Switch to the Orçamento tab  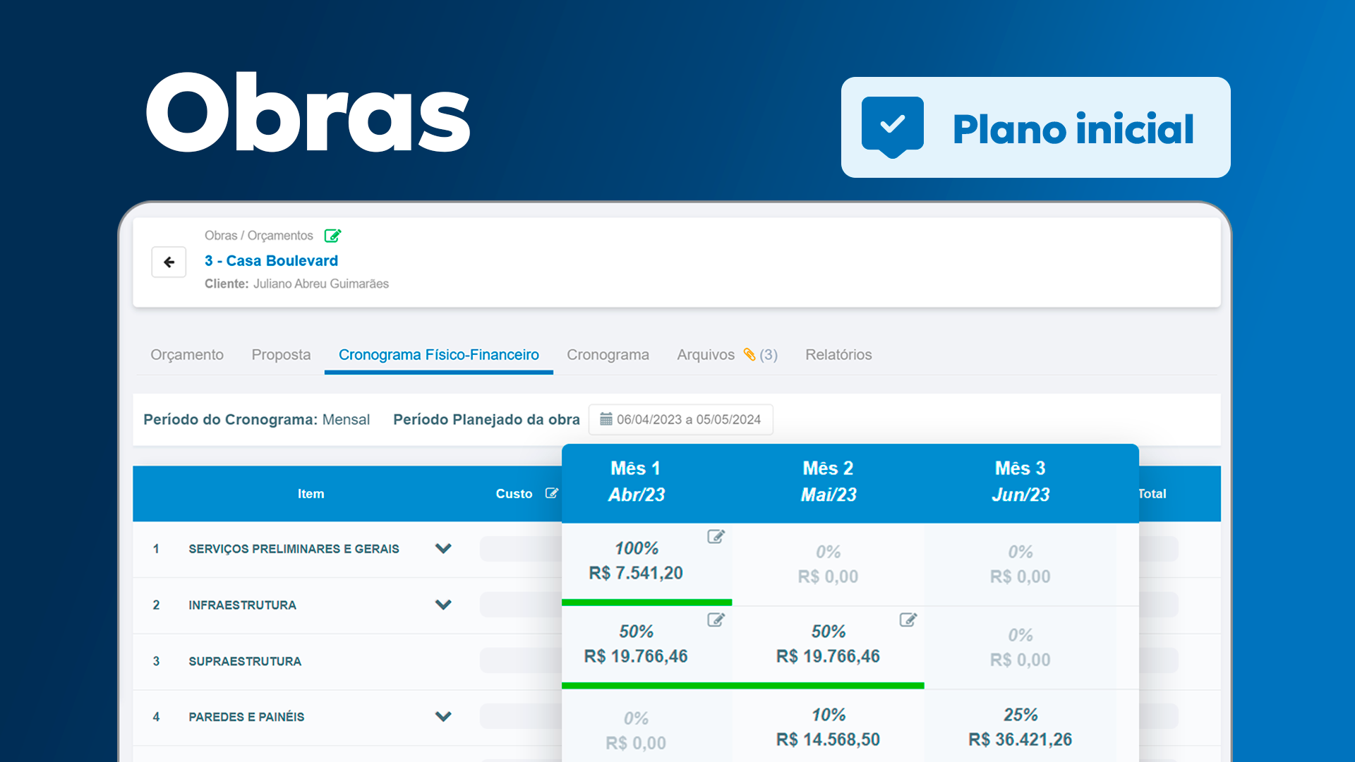(x=187, y=355)
